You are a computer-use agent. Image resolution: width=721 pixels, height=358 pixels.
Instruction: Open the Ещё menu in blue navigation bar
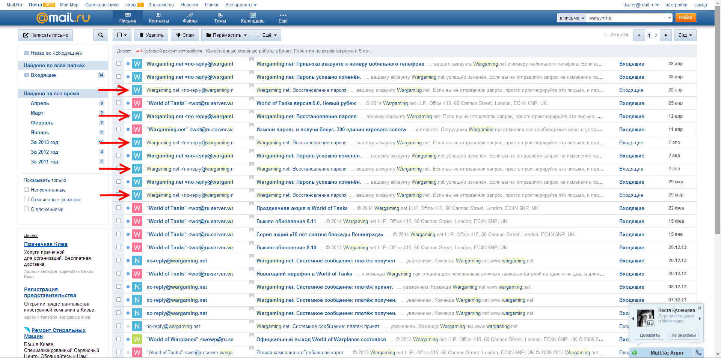(x=283, y=18)
